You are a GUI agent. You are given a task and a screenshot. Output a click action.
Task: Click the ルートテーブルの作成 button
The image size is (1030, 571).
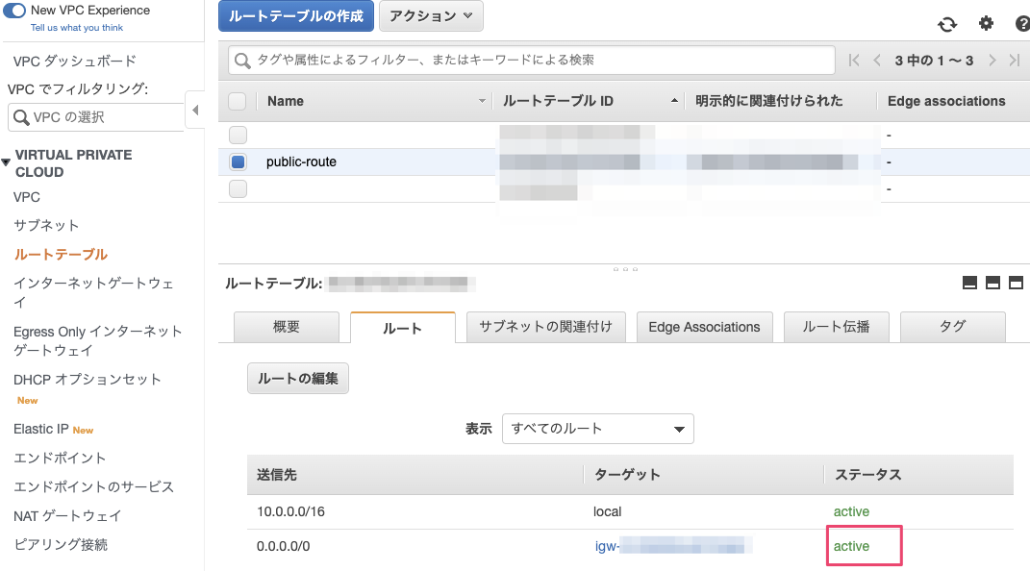click(x=295, y=16)
